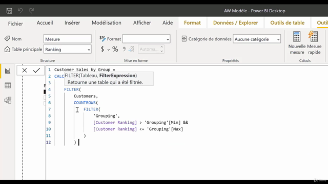Select the Format ribbon tab
This screenshot has height=184, width=328.
pos(192,22)
